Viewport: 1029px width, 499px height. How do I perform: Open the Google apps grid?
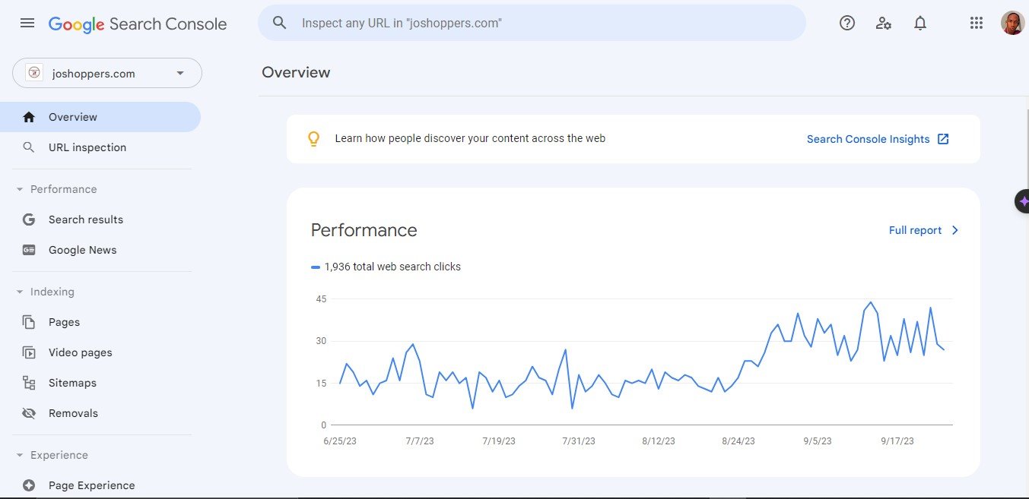pos(977,23)
